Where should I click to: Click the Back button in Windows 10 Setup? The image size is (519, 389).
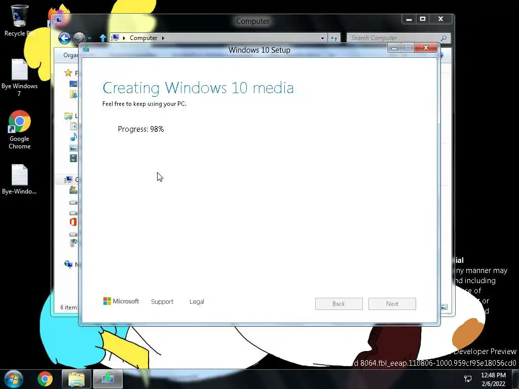[x=339, y=304]
